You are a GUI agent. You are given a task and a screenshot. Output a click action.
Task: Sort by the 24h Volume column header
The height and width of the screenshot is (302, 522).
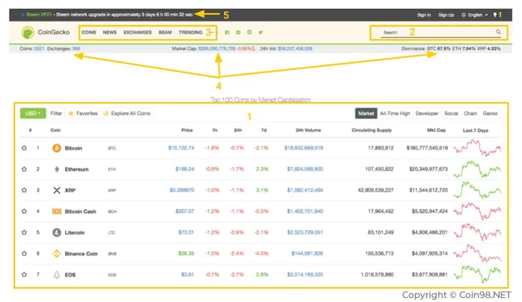(308, 130)
